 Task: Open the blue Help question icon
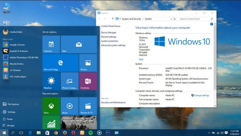pyautogui.click(x=212, y=24)
